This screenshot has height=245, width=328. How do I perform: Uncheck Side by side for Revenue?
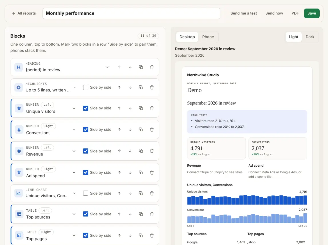click(85, 151)
